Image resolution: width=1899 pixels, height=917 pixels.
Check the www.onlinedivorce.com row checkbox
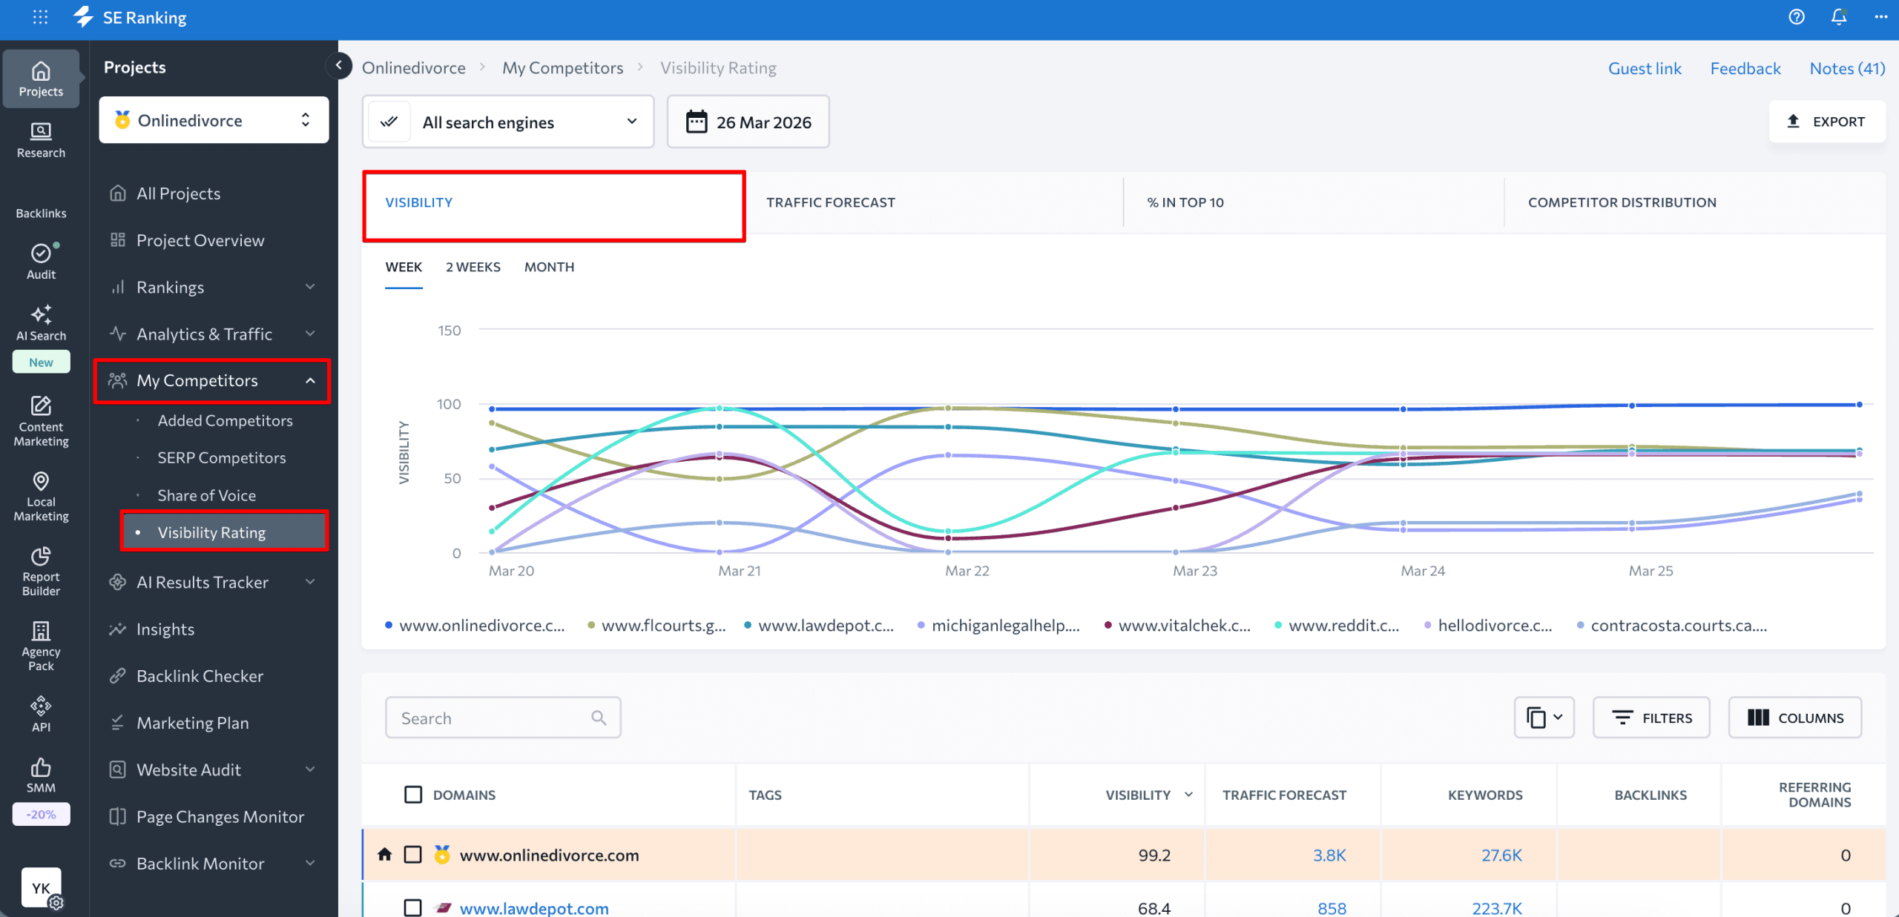click(412, 854)
